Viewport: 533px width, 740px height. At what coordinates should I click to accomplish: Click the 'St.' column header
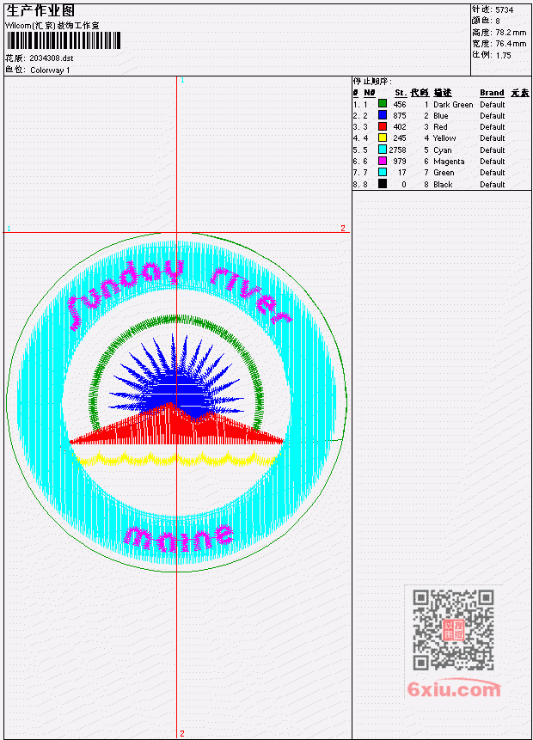[401, 93]
